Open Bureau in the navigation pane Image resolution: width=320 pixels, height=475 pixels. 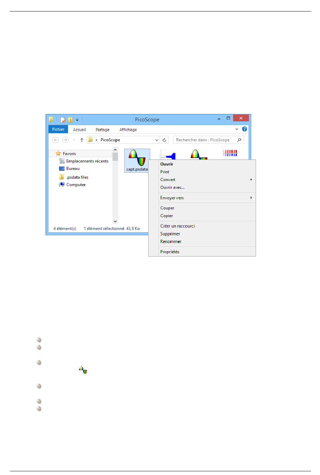point(73,169)
